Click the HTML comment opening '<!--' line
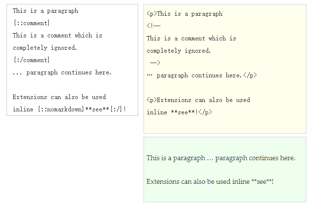The width and height of the screenshot is (313, 208). pos(154,26)
